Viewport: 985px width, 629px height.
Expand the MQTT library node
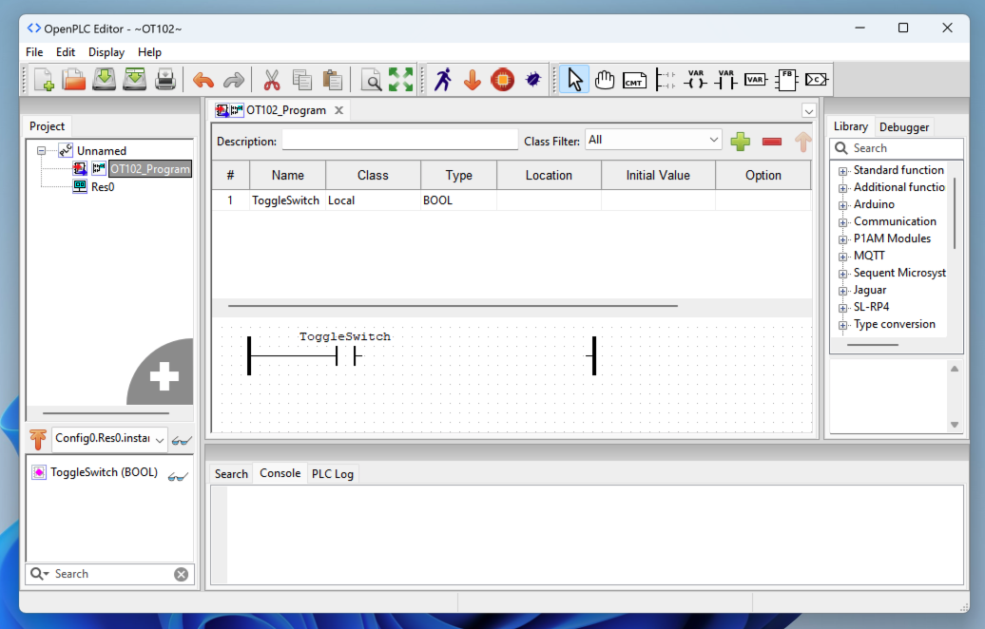click(843, 257)
